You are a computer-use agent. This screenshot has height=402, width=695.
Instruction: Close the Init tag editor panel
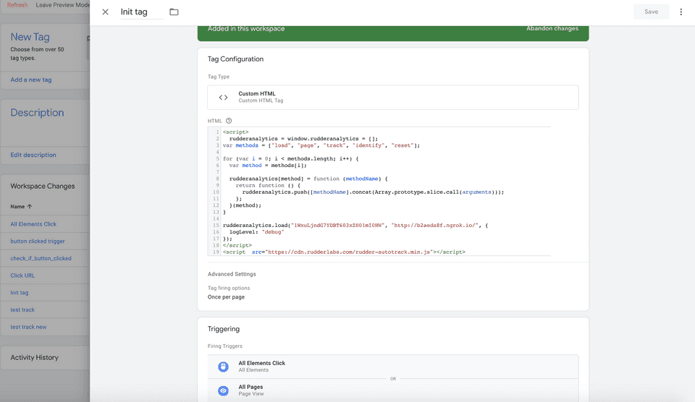point(106,12)
